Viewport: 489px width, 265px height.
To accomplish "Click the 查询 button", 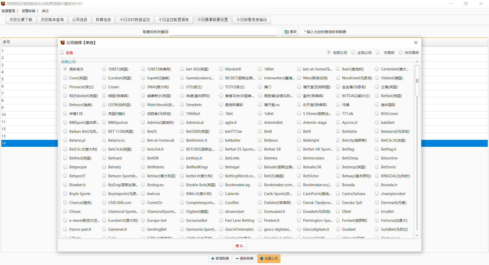I will [x=291, y=32].
